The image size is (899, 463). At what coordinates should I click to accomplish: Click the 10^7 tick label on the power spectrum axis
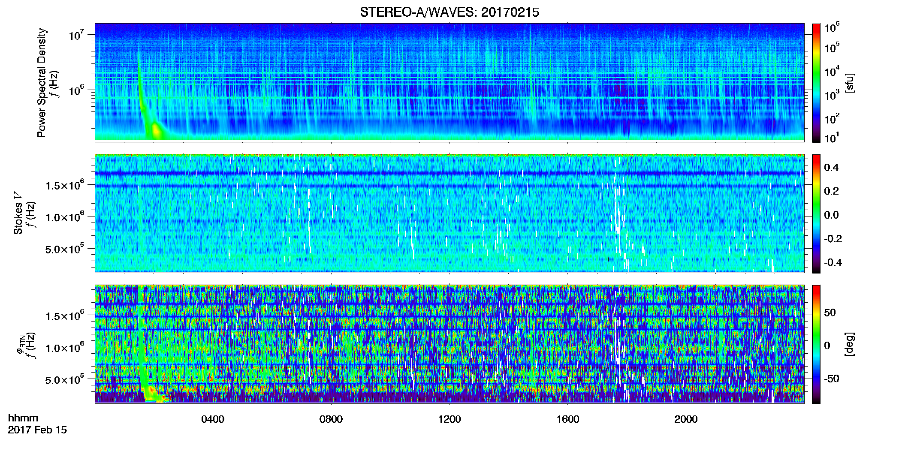[x=76, y=35]
